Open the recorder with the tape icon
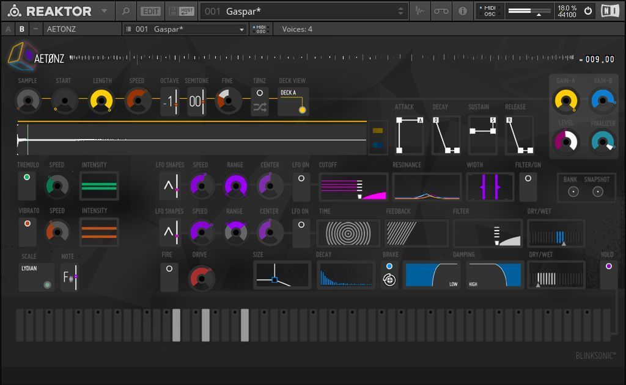Screen dimensions: 626x385 [x=441, y=11]
